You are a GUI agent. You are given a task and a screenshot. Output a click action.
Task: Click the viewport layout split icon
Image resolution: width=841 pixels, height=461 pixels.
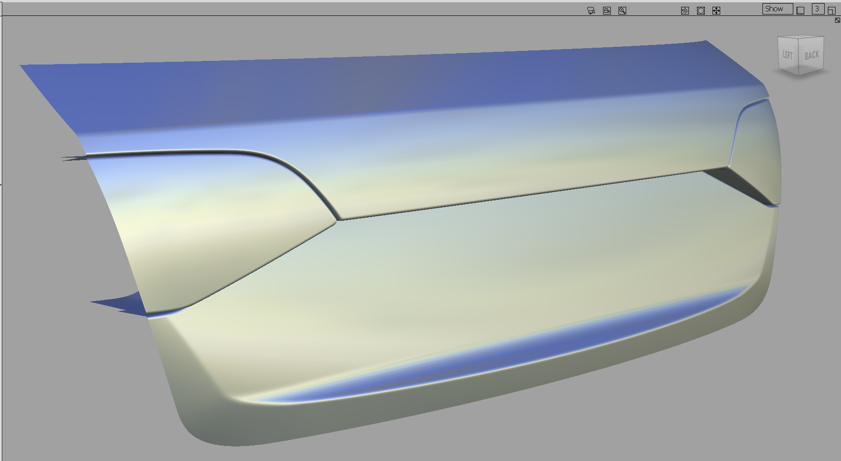[x=832, y=10]
